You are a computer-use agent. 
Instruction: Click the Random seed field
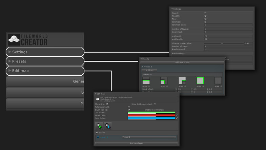228,49
